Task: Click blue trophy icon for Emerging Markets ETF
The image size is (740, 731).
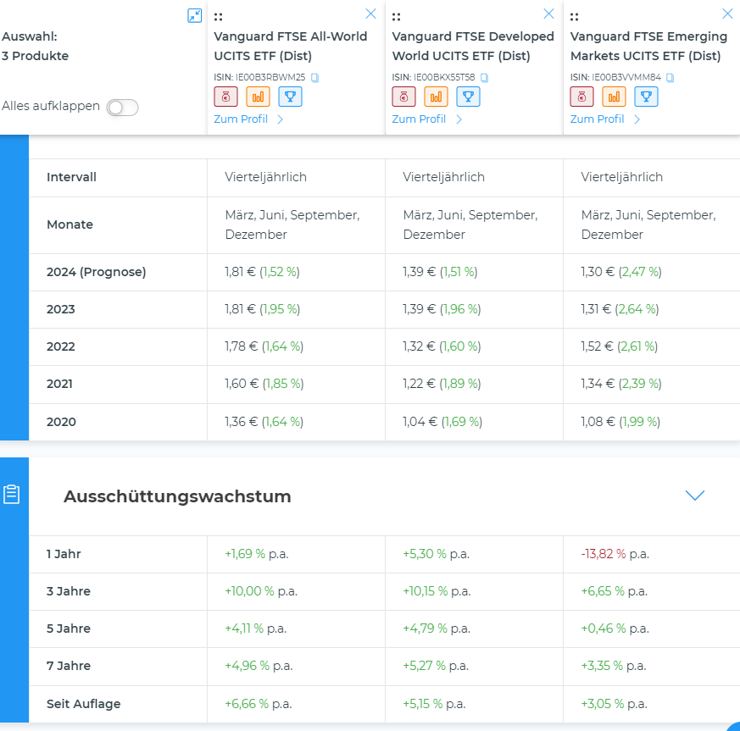Action: (646, 97)
